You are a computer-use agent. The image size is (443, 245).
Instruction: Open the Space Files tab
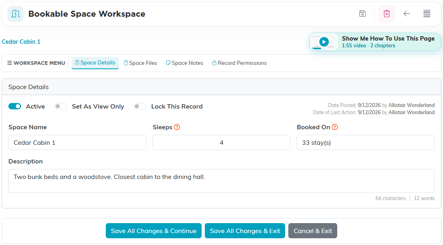tap(140, 63)
